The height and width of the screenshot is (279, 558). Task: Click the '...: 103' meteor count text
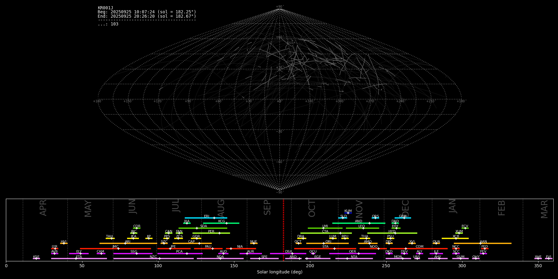pos(108,24)
